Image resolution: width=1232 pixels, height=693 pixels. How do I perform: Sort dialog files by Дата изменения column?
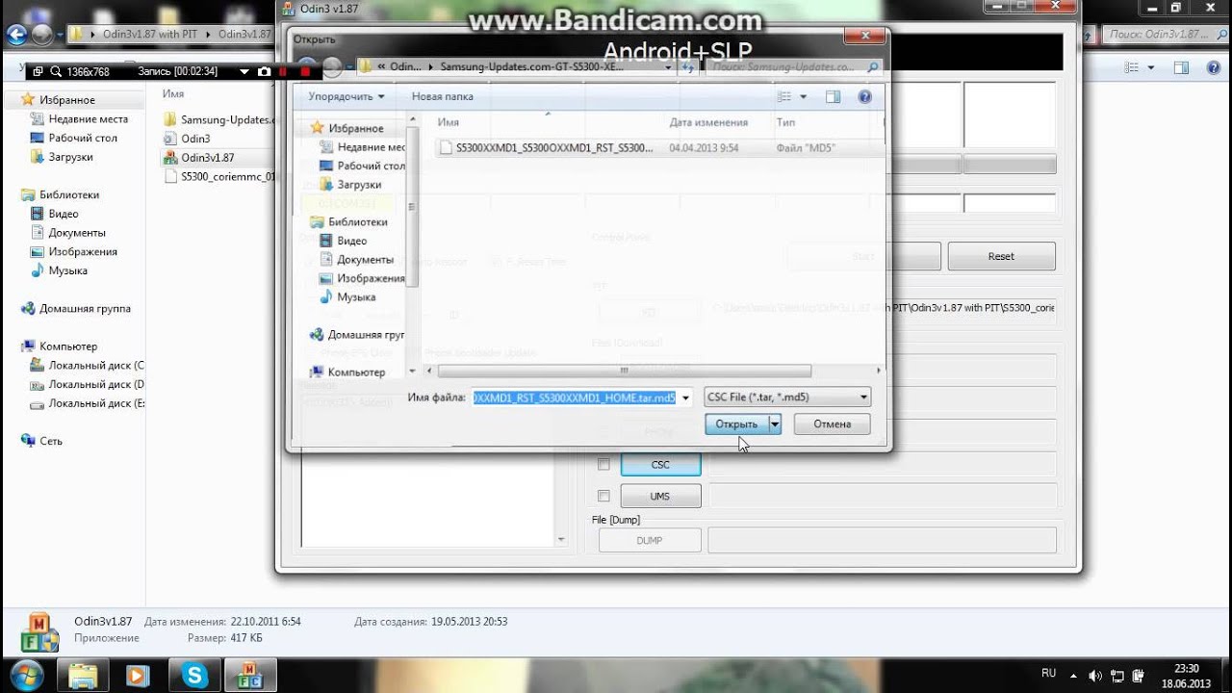pos(708,122)
